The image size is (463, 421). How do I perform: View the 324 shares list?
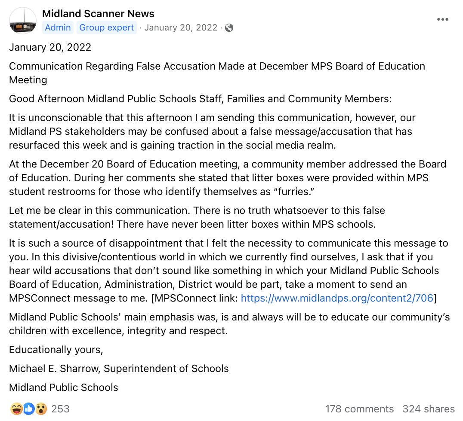(x=429, y=409)
